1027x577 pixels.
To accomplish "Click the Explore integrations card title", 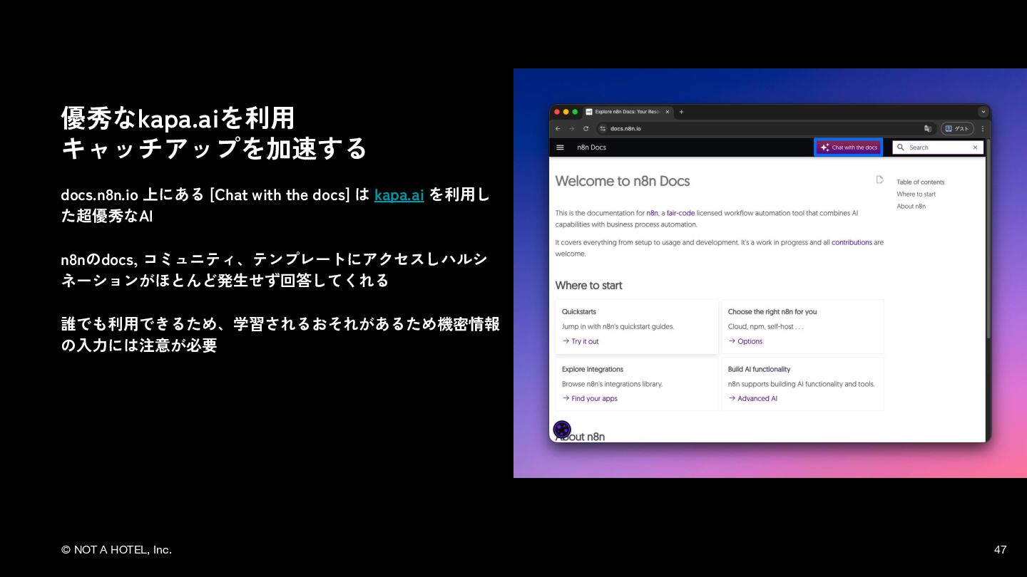I will (593, 369).
